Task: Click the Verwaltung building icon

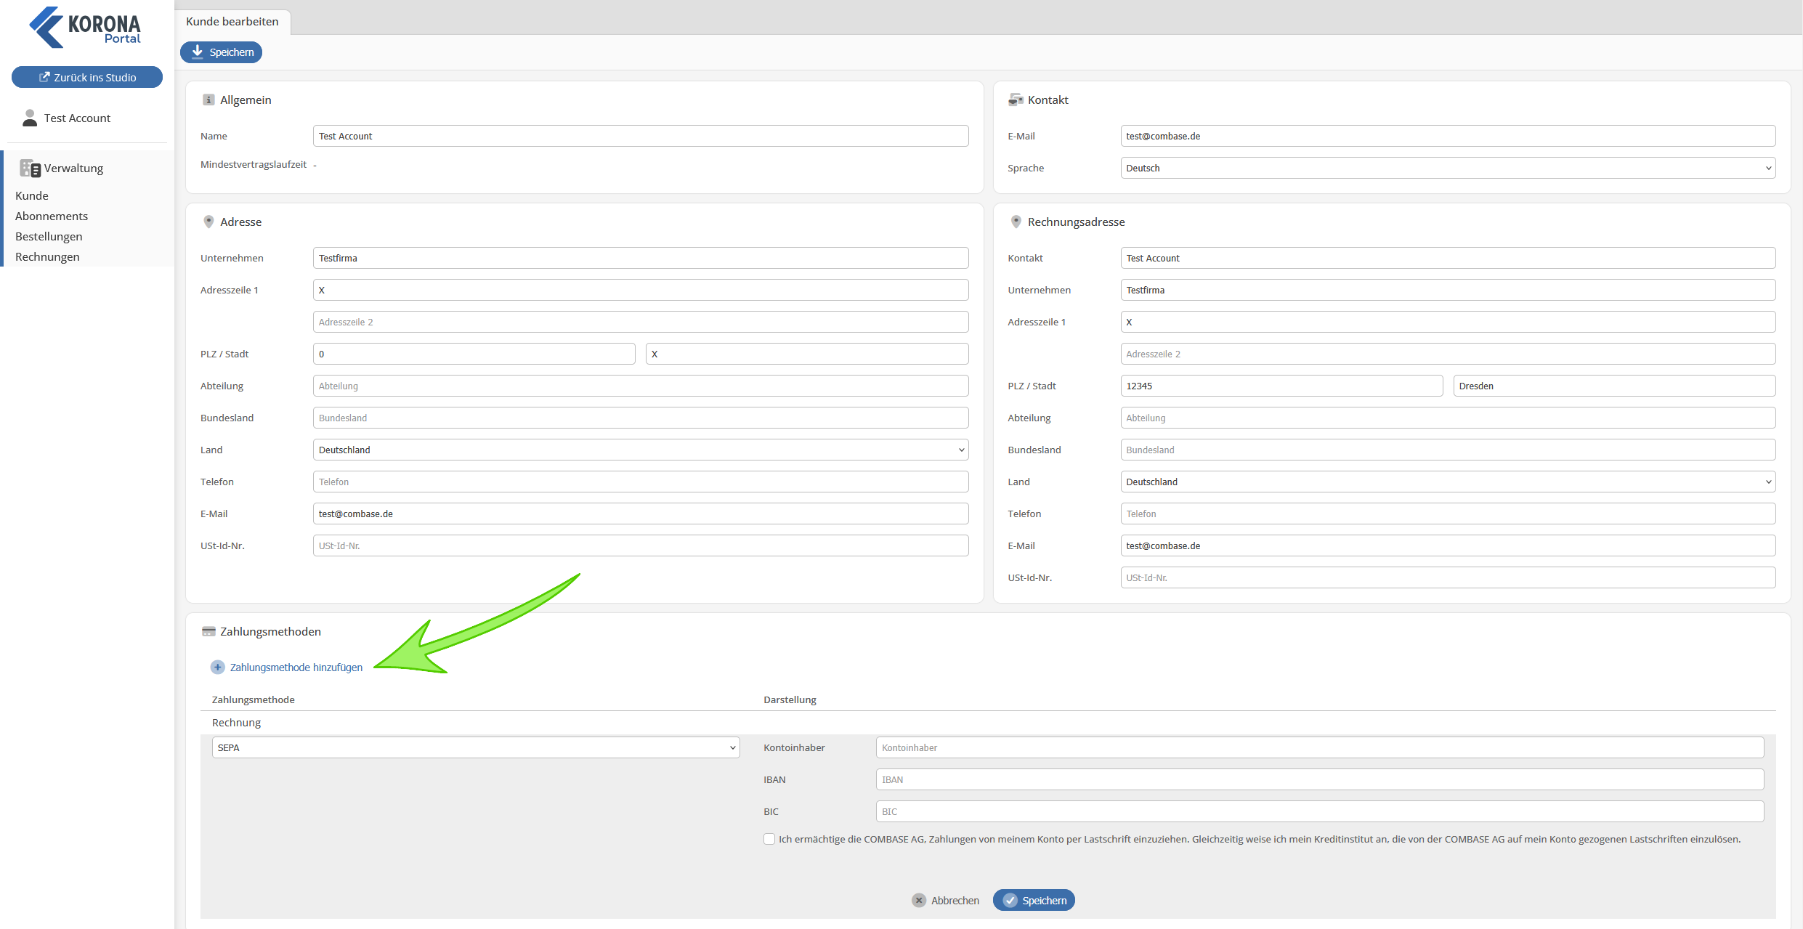Action: pos(30,169)
